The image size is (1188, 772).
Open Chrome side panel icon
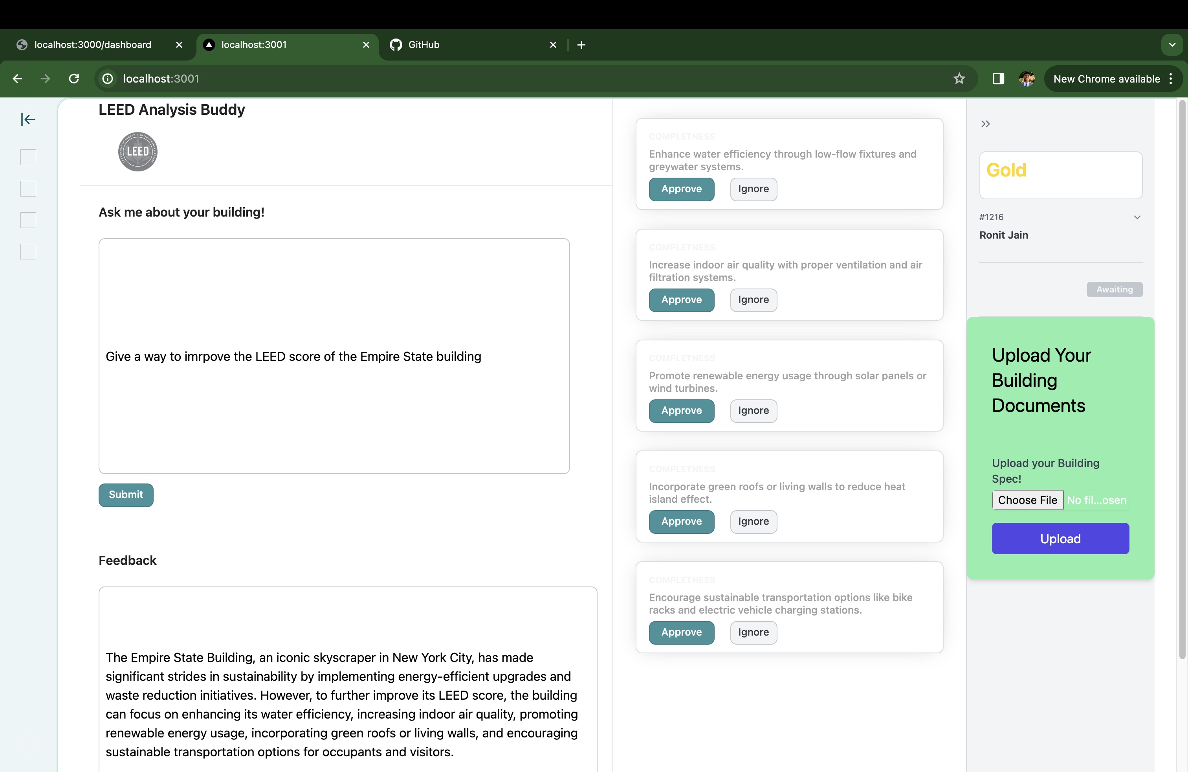[998, 78]
